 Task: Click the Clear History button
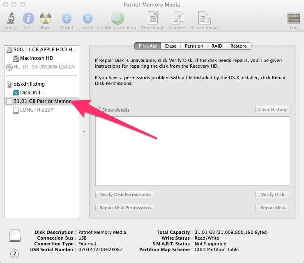272,110
